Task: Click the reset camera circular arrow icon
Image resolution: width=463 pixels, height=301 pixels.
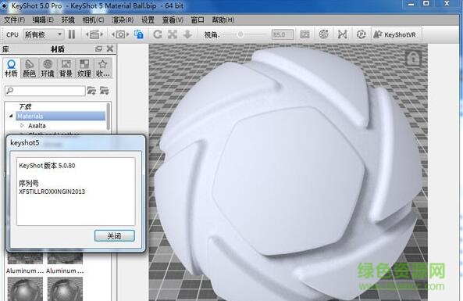Action: point(158,34)
